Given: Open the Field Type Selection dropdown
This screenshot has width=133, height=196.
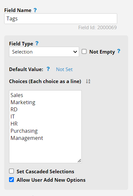Looking at the screenshot, I should 44,52.
